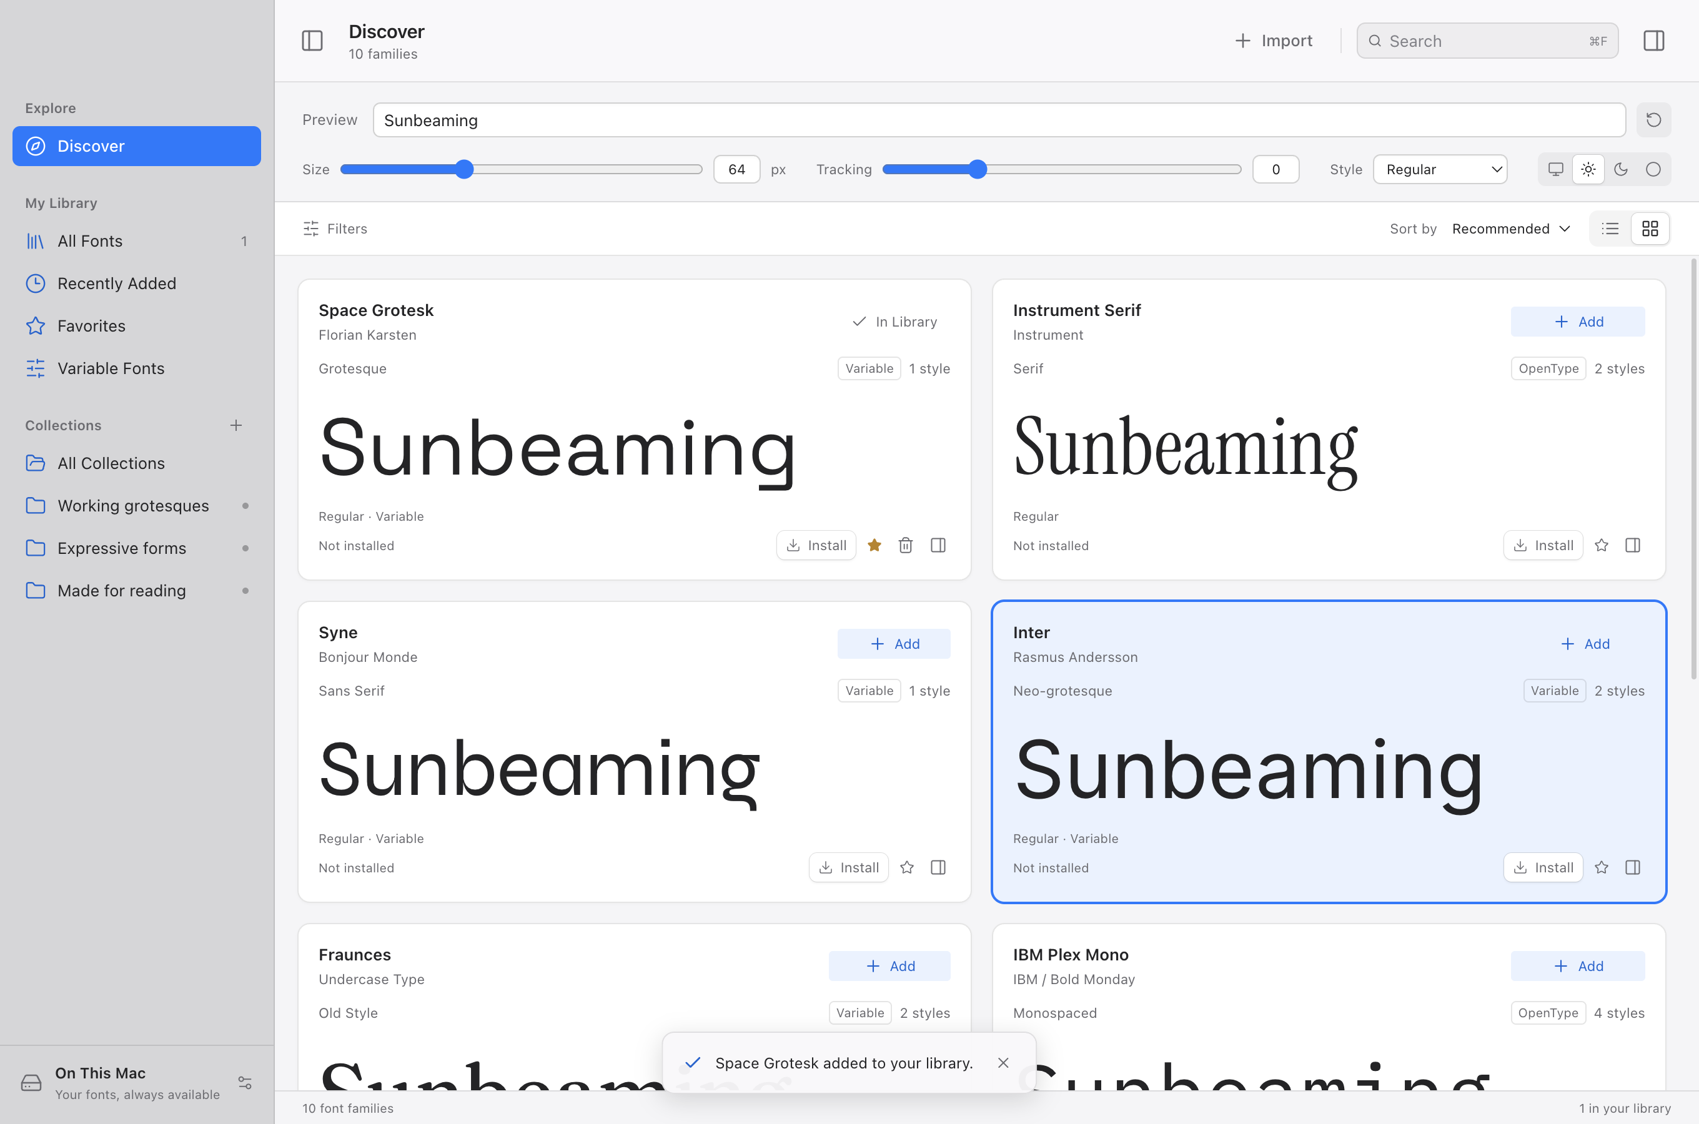Click the OpenType tag on IBM Plex Mono
The width and height of the screenshot is (1699, 1124).
coord(1548,1013)
